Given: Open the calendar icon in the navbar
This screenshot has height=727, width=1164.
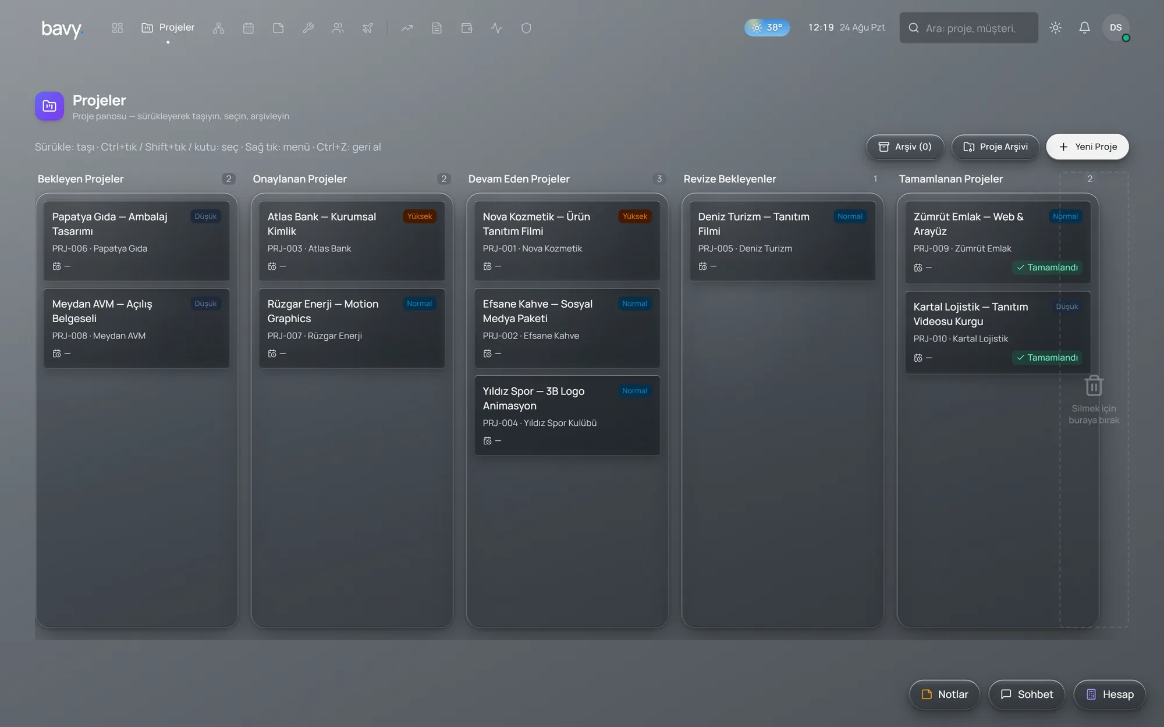Looking at the screenshot, I should pyautogui.click(x=249, y=28).
